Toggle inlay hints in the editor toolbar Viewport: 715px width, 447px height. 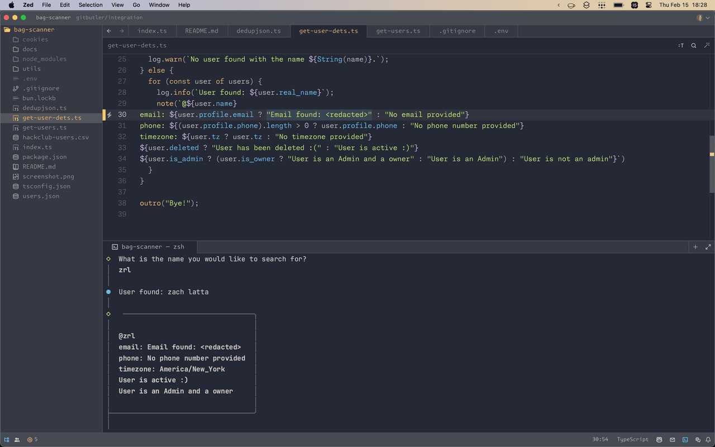click(681, 45)
